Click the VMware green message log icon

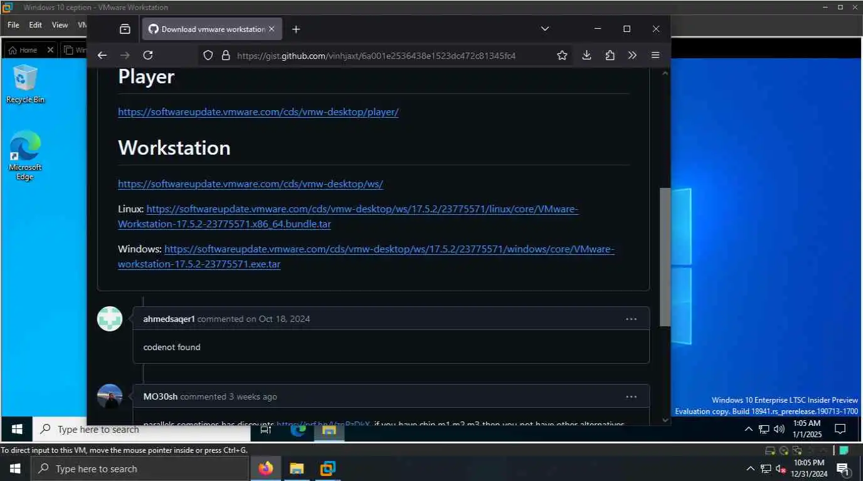coord(844,450)
